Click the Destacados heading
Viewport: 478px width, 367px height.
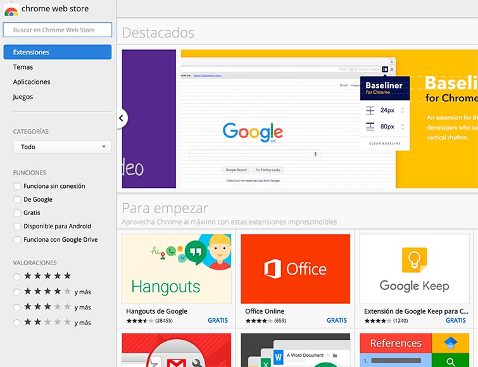point(158,33)
